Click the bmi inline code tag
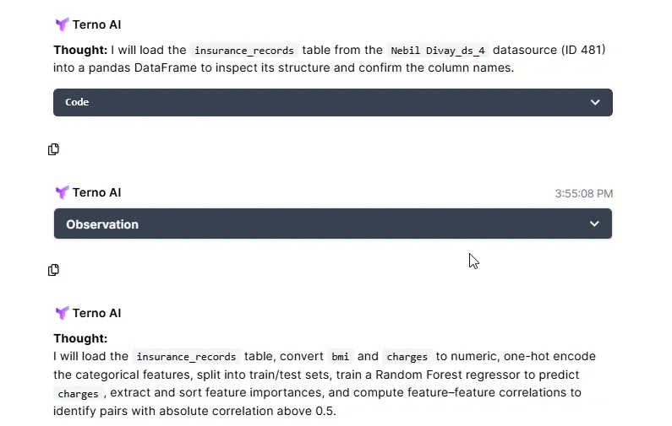The width and height of the screenshot is (672, 426). [340, 357]
